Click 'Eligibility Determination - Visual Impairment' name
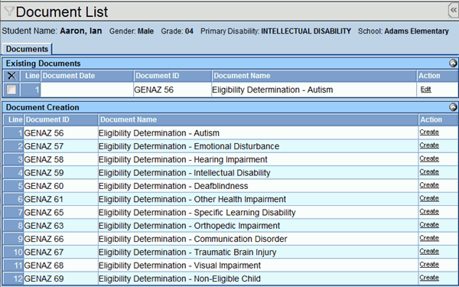 click(180, 266)
